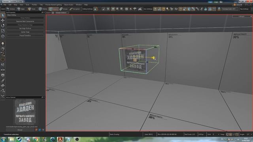253x142 pixels.
Task: Close the Tool Properties panel
Action: click(x=44, y=12)
